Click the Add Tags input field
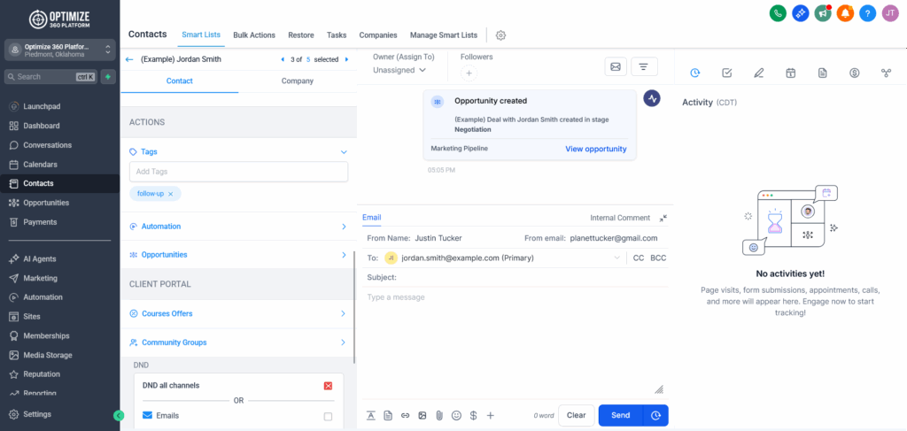The image size is (907, 431). point(238,172)
